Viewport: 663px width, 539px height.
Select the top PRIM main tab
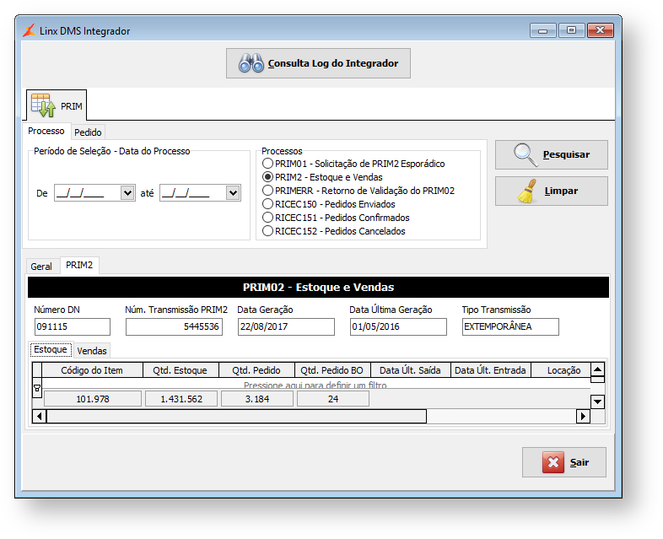[57, 105]
